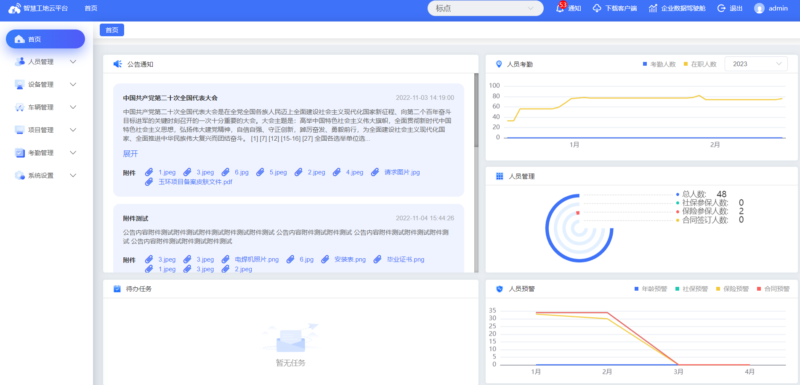Toggle 考勤人数 legend series

click(659, 64)
